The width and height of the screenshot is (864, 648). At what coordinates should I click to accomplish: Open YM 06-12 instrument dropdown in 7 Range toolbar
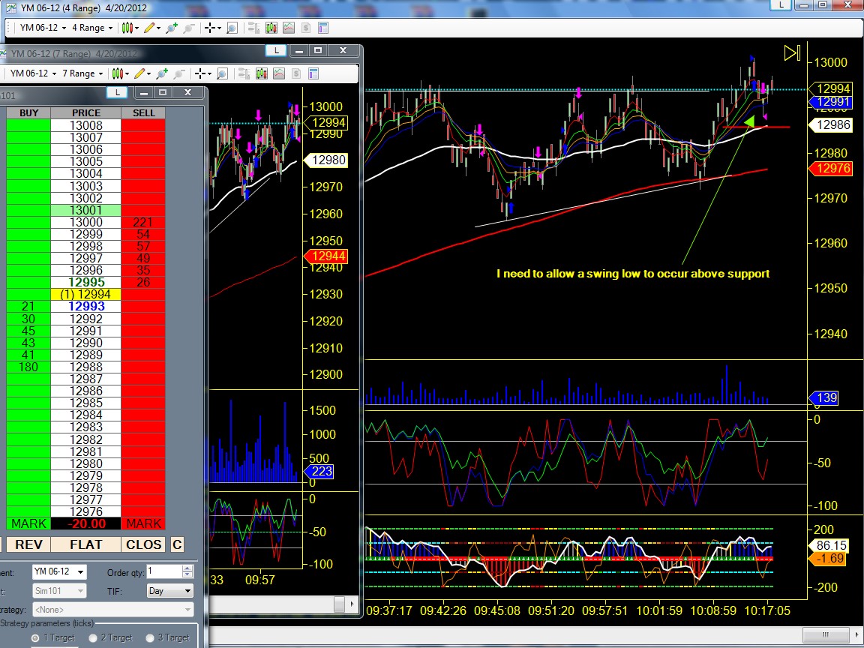click(x=33, y=73)
